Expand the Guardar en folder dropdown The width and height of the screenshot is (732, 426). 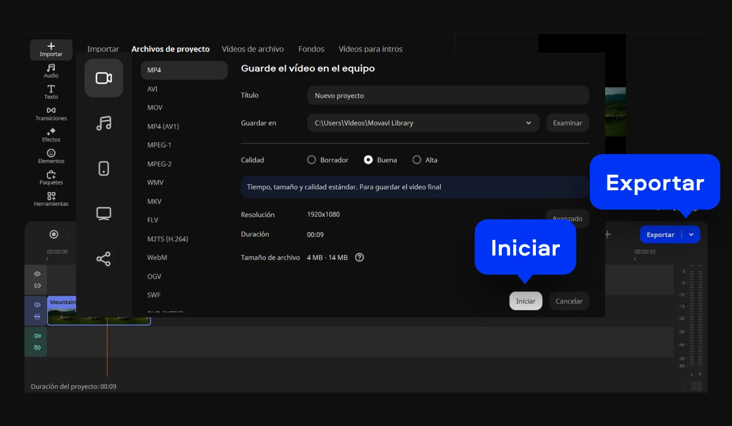[528, 123]
